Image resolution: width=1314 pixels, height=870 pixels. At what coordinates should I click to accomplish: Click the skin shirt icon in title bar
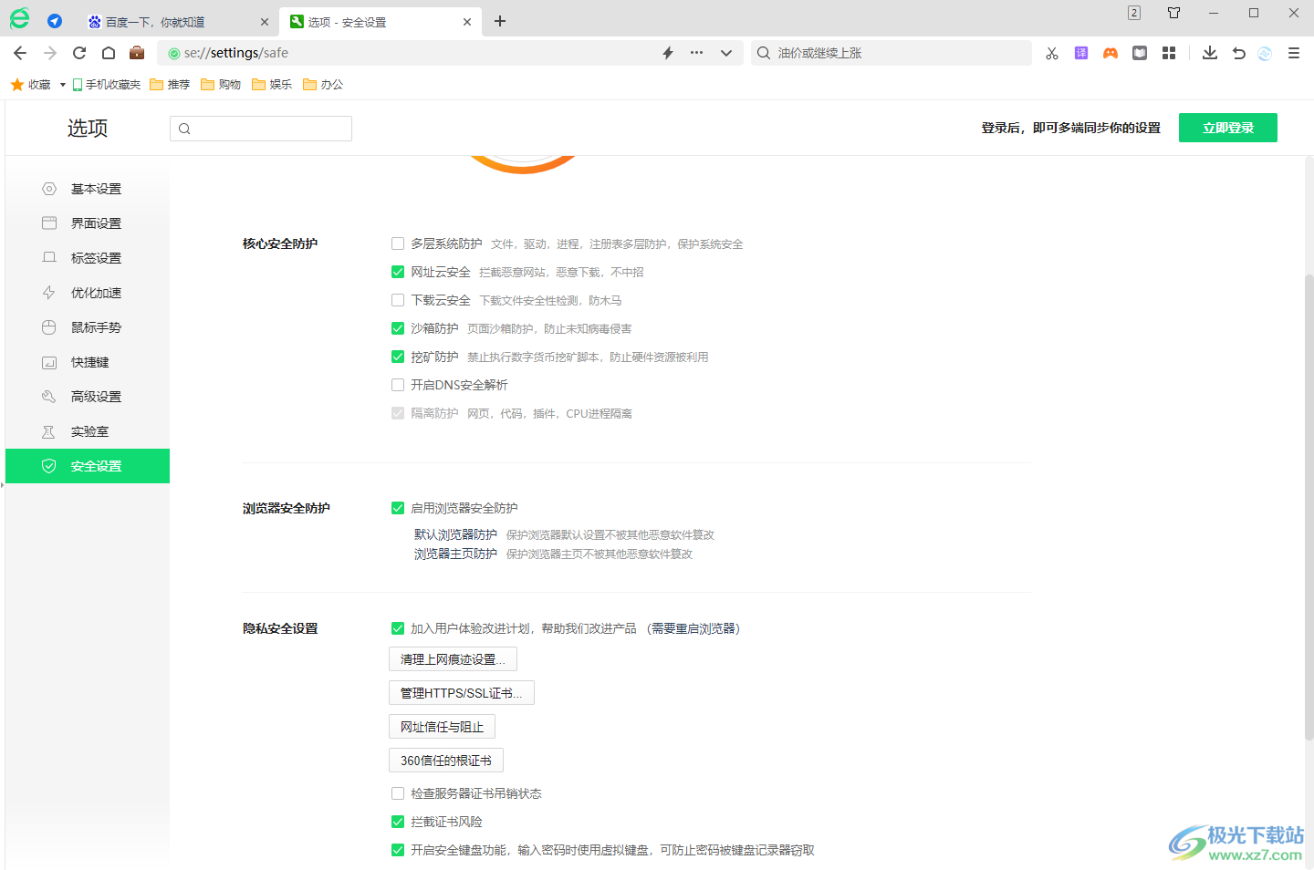(1174, 13)
